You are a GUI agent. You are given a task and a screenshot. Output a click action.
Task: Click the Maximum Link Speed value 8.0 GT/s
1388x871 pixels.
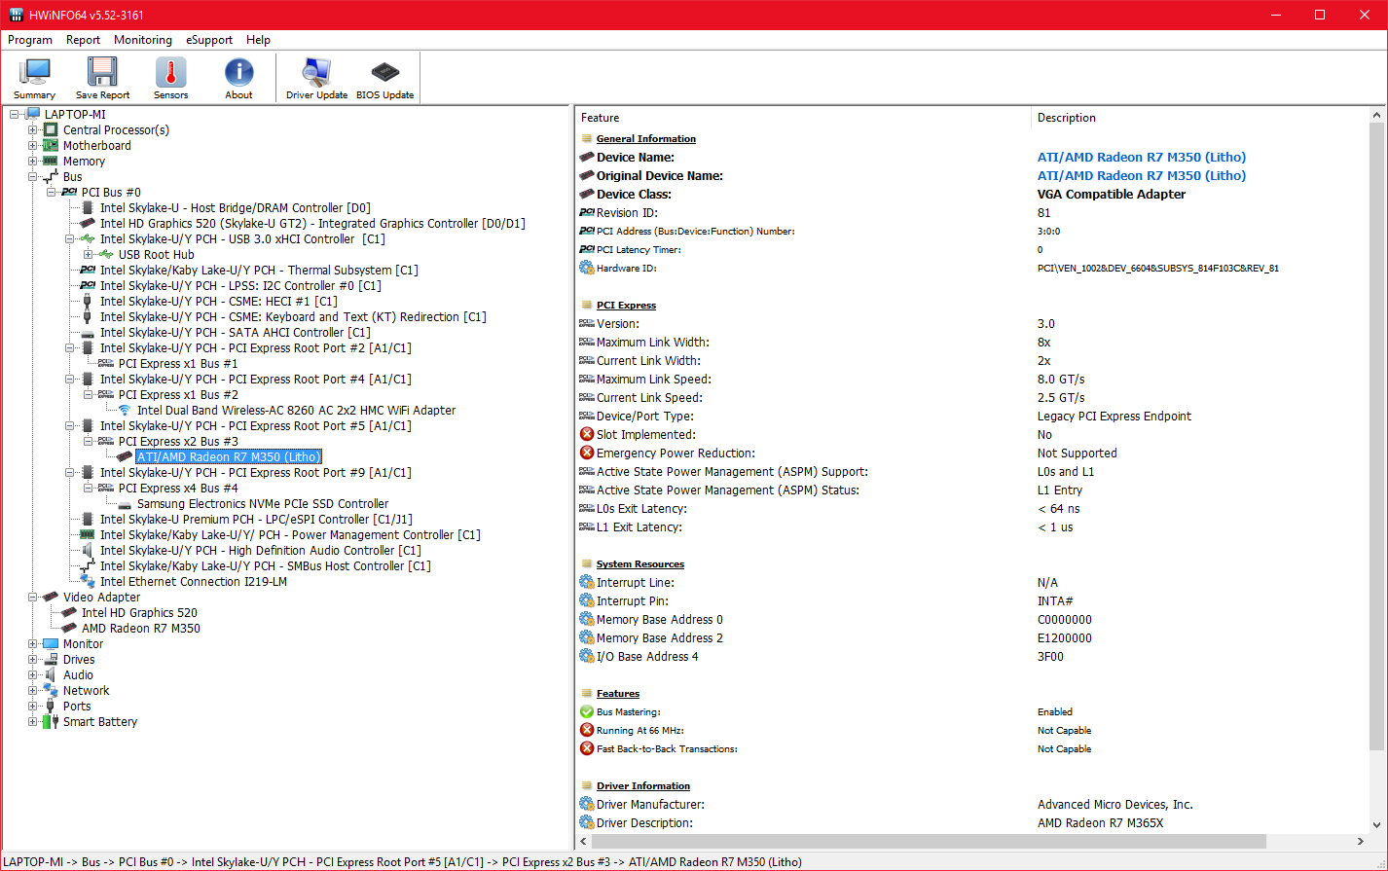click(1061, 380)
